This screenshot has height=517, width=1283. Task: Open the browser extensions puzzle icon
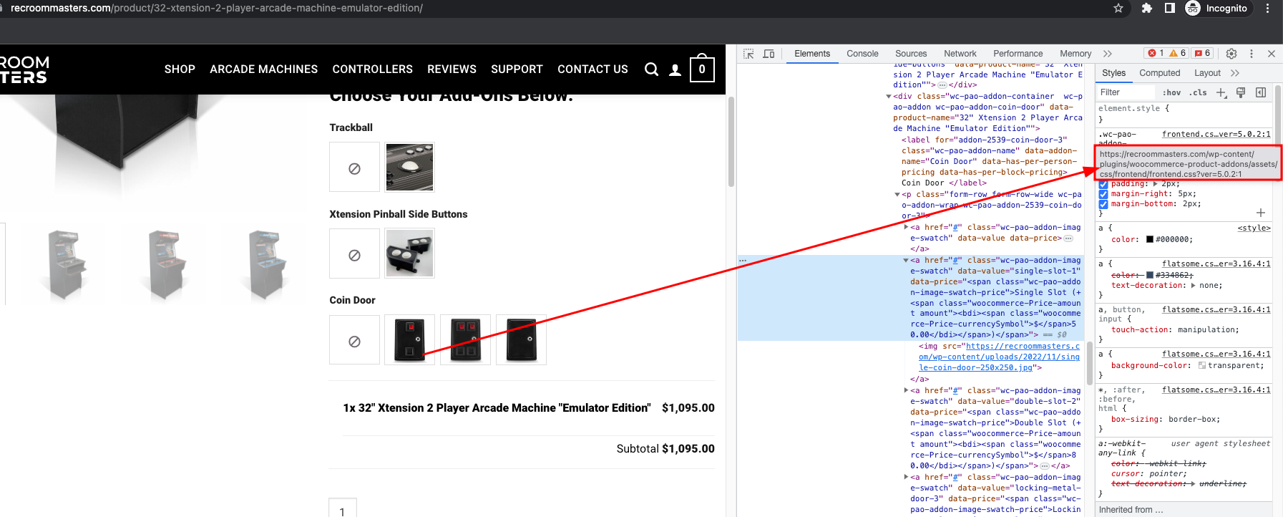coord(1146,8)
